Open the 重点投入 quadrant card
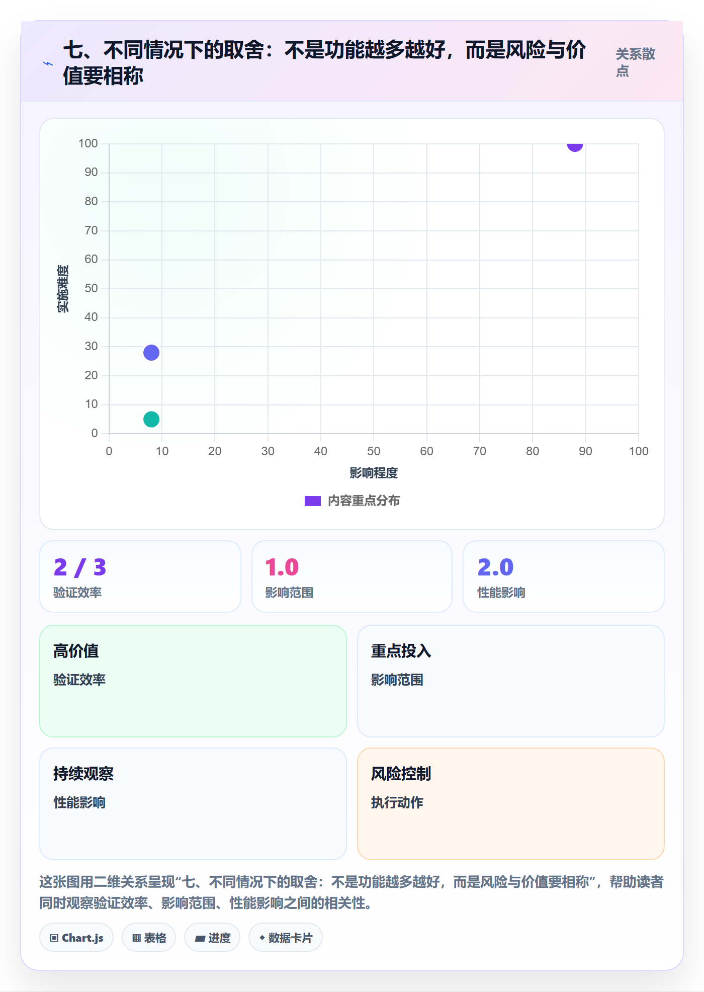The width and height of the screenshot is (704, 992). click(x=511, y=681)
